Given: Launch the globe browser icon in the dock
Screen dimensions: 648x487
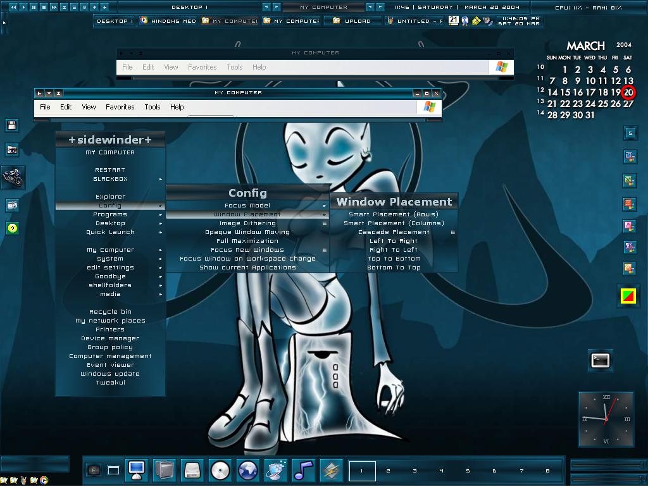Looking at the screenshot, I should pyautogui.click(x=247, y=470).
